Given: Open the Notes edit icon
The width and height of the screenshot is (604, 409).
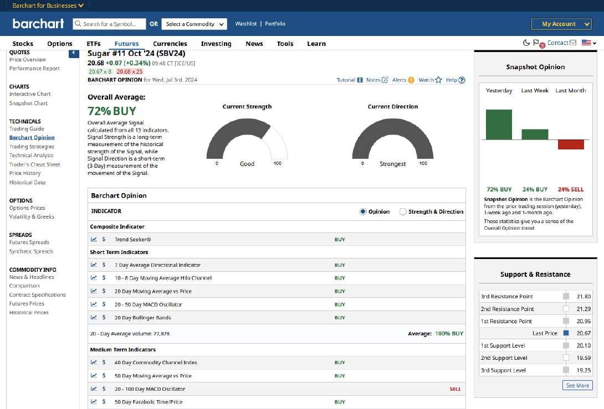Looking at the screenshot, I should coord(385,80).
